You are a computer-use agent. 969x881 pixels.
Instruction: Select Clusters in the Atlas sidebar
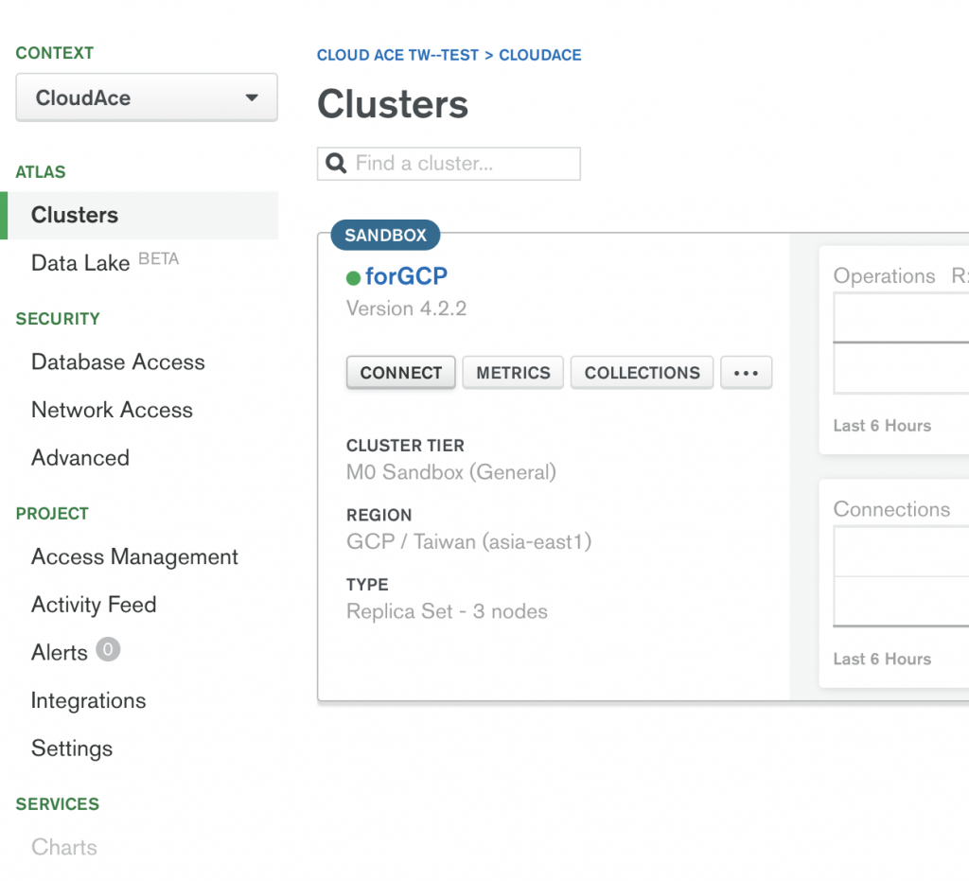pyautogui.click(x=139, y=215)
